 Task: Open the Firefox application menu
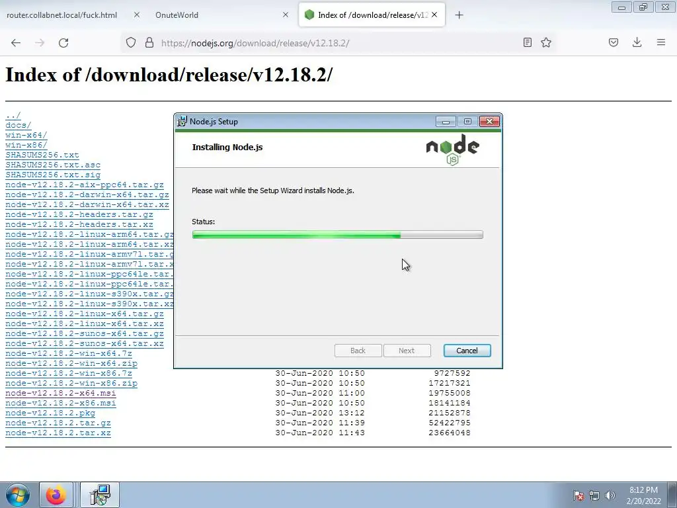[661, 42]
